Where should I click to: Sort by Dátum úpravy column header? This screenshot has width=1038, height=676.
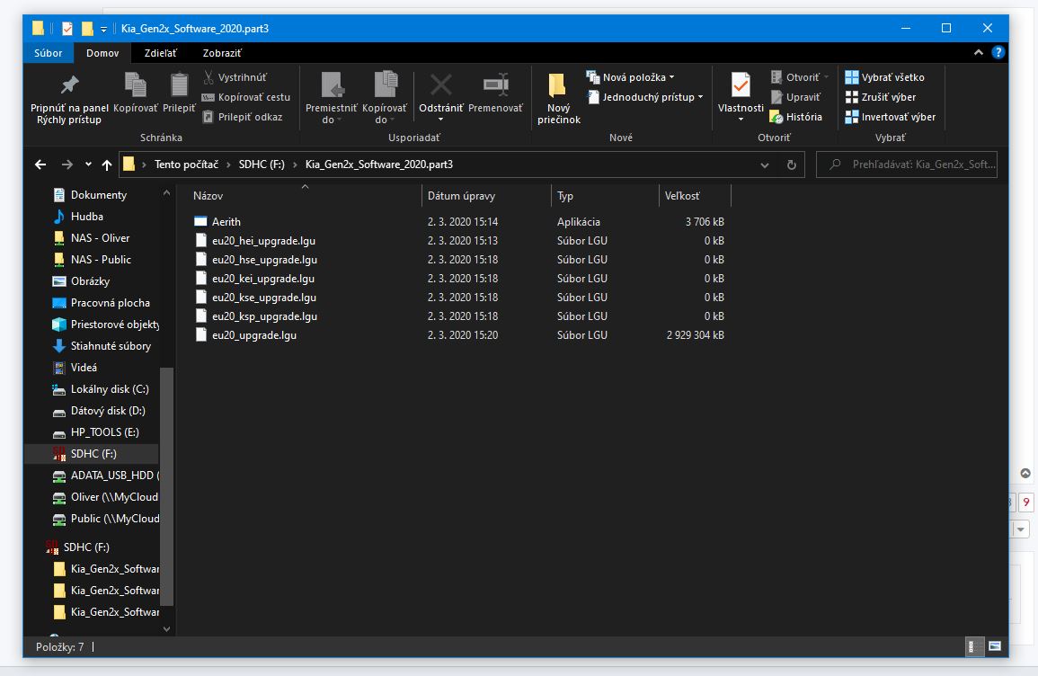click(461, 196)
